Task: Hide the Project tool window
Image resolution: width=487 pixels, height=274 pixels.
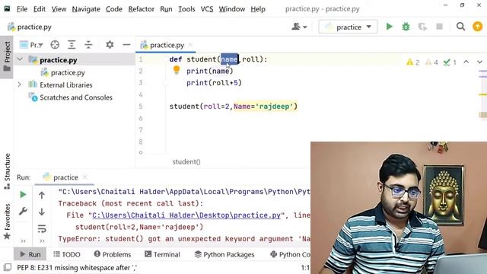Action: (x=126, y=45)
